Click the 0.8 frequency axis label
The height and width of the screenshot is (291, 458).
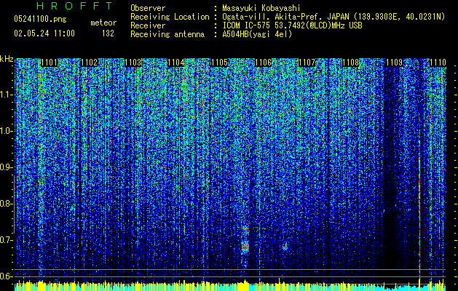click(x=6, y=204)
